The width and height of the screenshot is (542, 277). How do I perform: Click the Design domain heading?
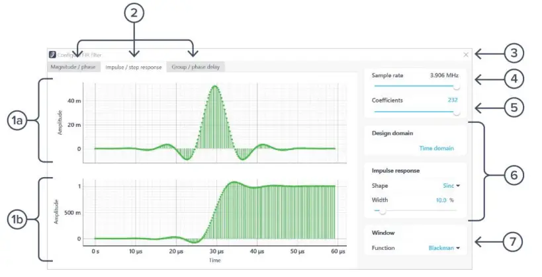coord(392,134)
